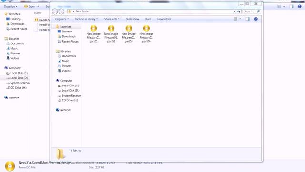Image resolution: width=305 pixels, height=172 pixels.
Task: Open Desktop in front window sidebar
Action: coord(65,32)
